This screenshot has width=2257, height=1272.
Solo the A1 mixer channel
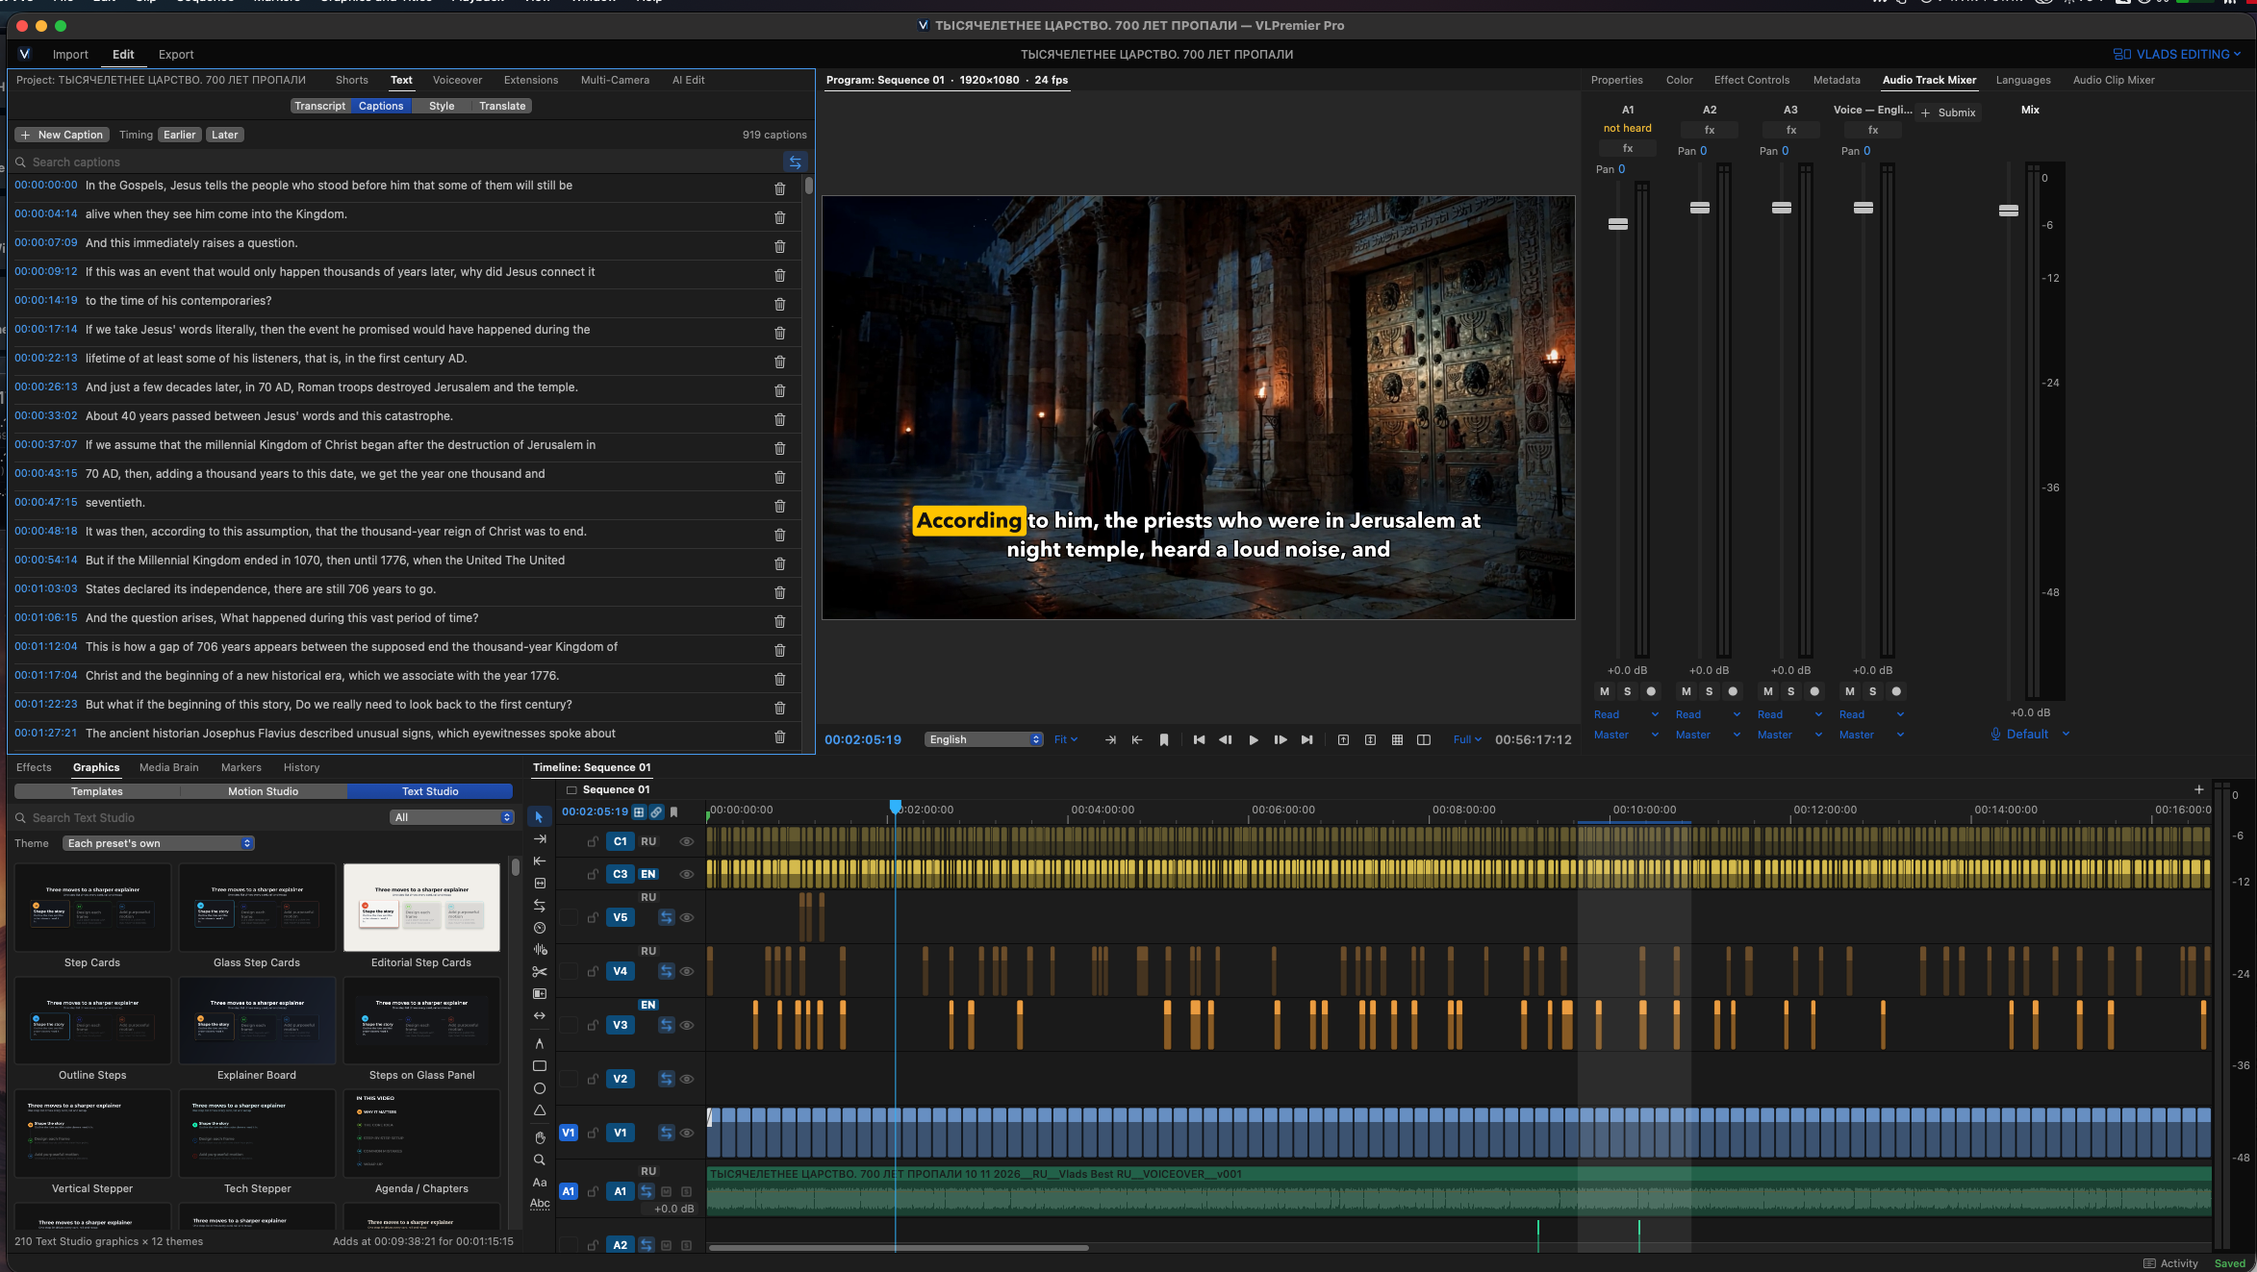[1628, 691]
